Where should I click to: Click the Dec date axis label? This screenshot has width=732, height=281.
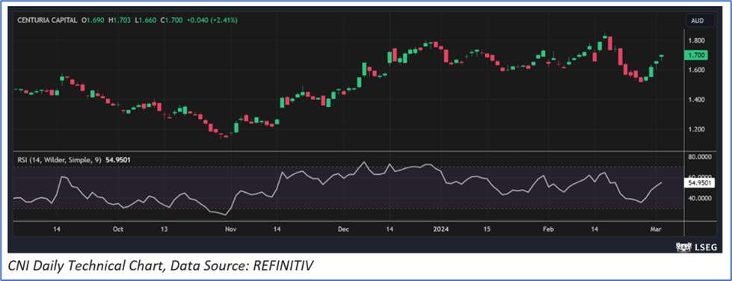[344, 229]
